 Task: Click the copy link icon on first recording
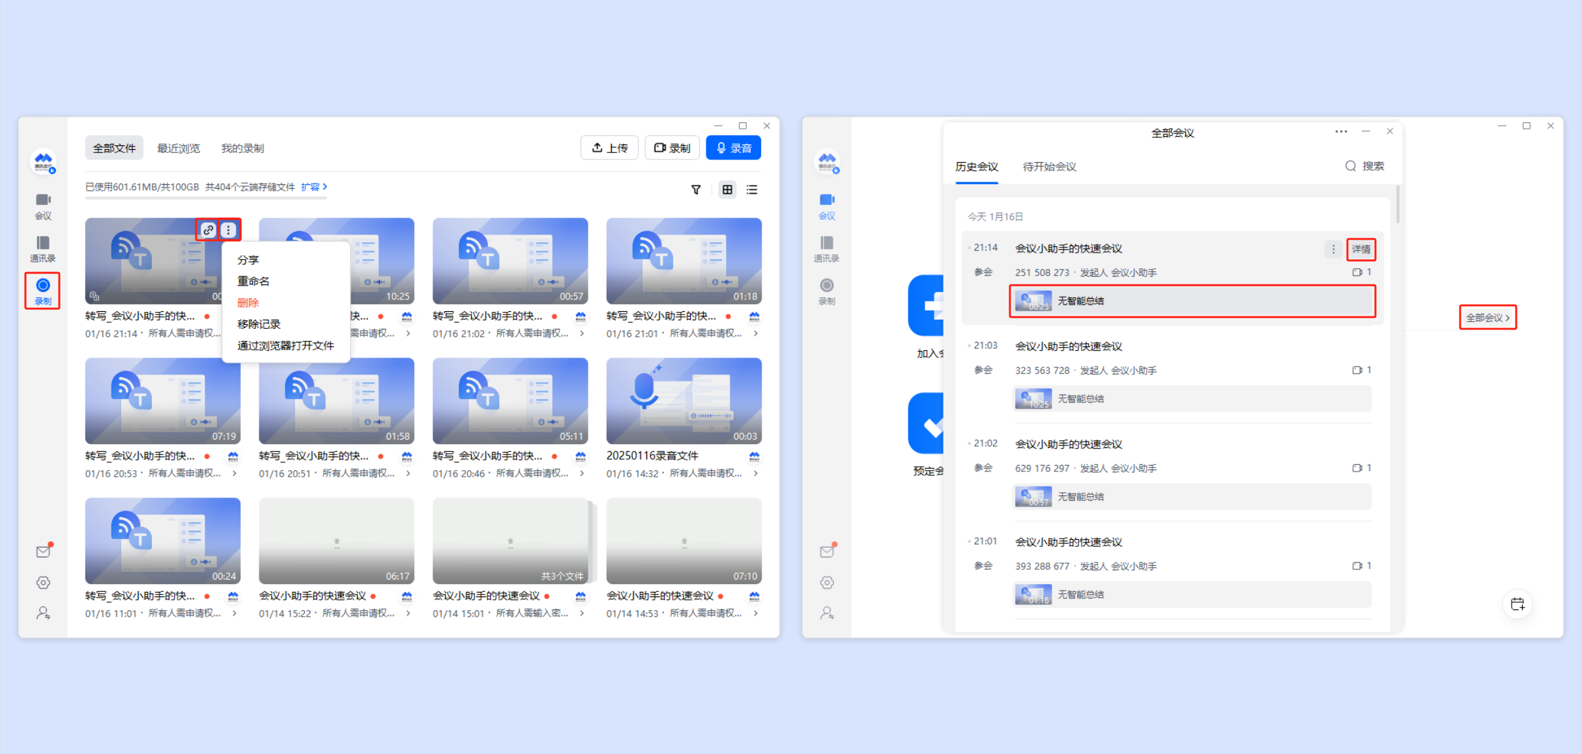[208, 230]
